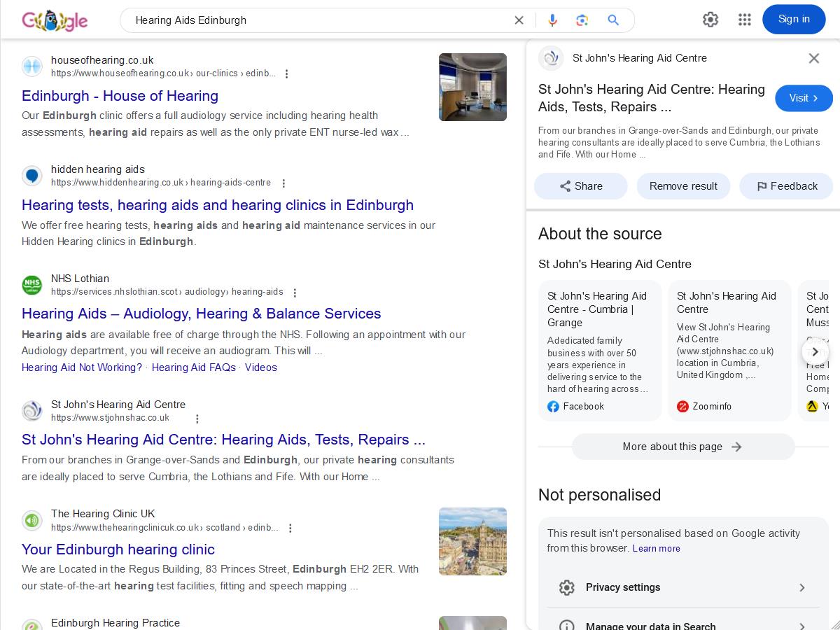Viewport: 840px width, 630px height.
Task: Visit the St John's Hearing Aid Centre site
Action: (x=804, y=98)
